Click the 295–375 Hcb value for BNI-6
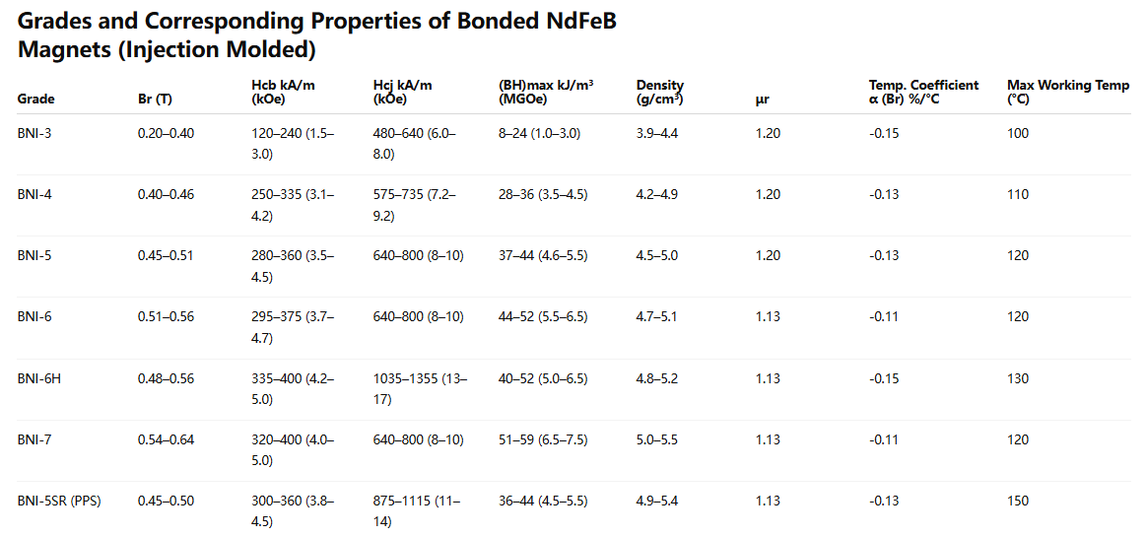 293,326
